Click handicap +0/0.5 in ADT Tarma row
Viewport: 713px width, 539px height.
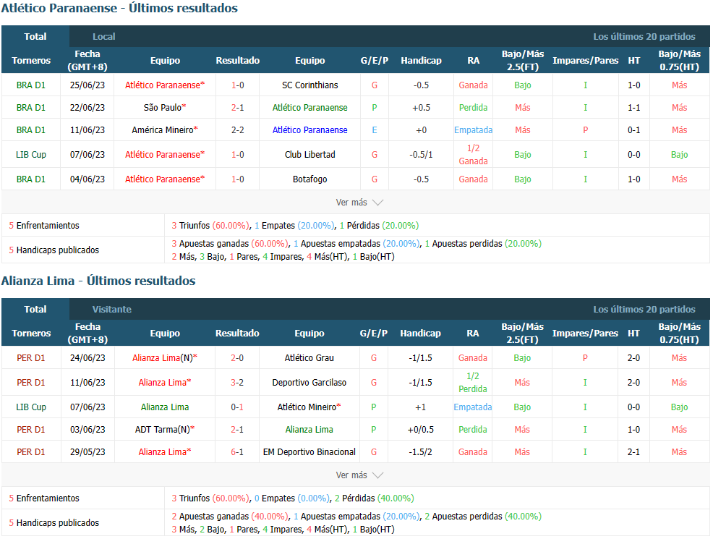[x=420, y=429]
